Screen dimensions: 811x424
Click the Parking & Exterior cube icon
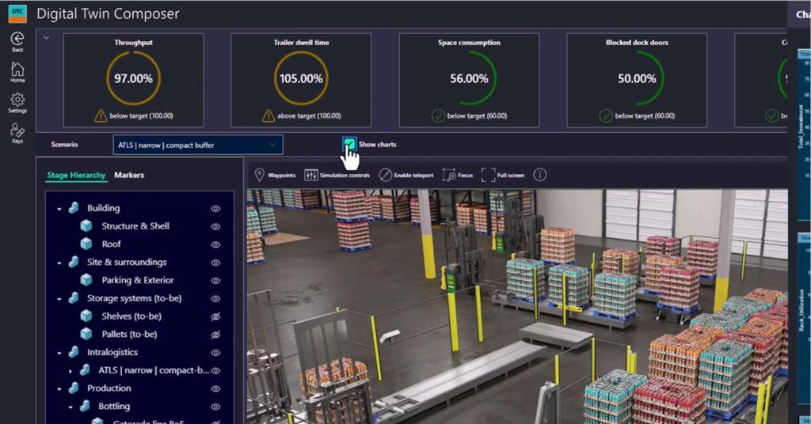coord(86,280)
